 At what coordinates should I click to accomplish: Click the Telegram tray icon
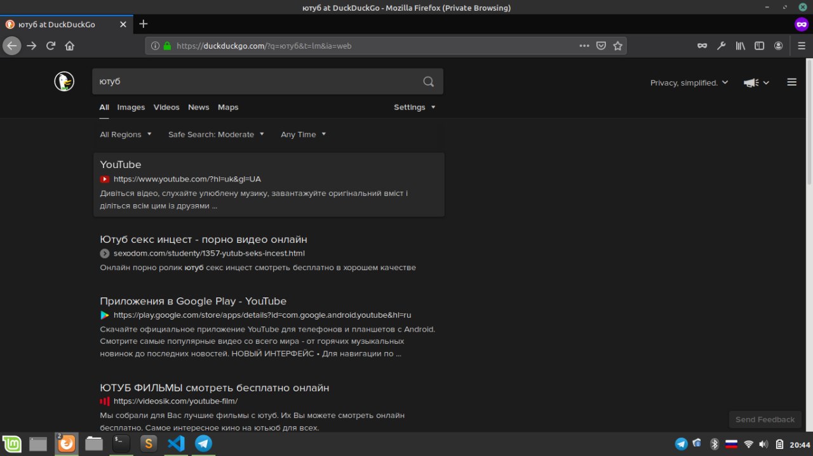(x=681, y=444)
